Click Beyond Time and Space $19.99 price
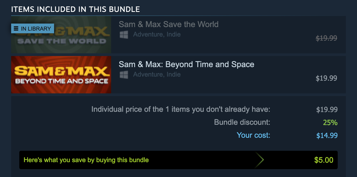Viewport: 357px width, 177px height. pyautogui.click(x=326, y=78)
